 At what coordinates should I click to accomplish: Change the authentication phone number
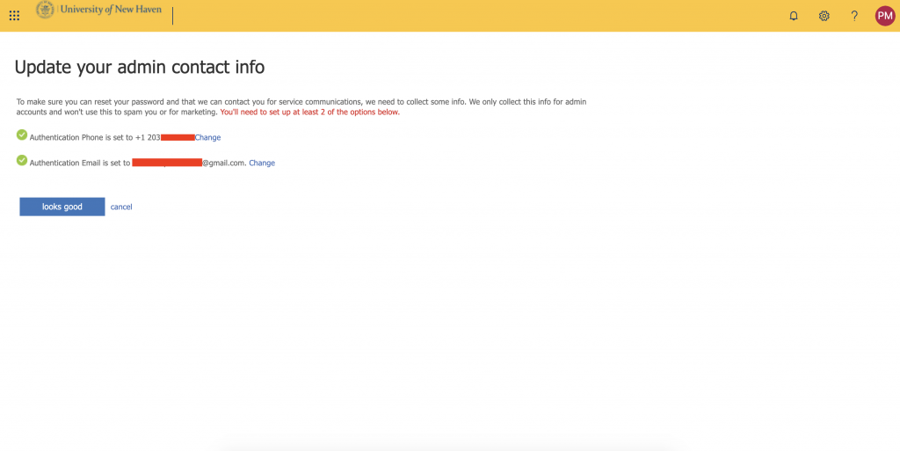pos(207,138)
